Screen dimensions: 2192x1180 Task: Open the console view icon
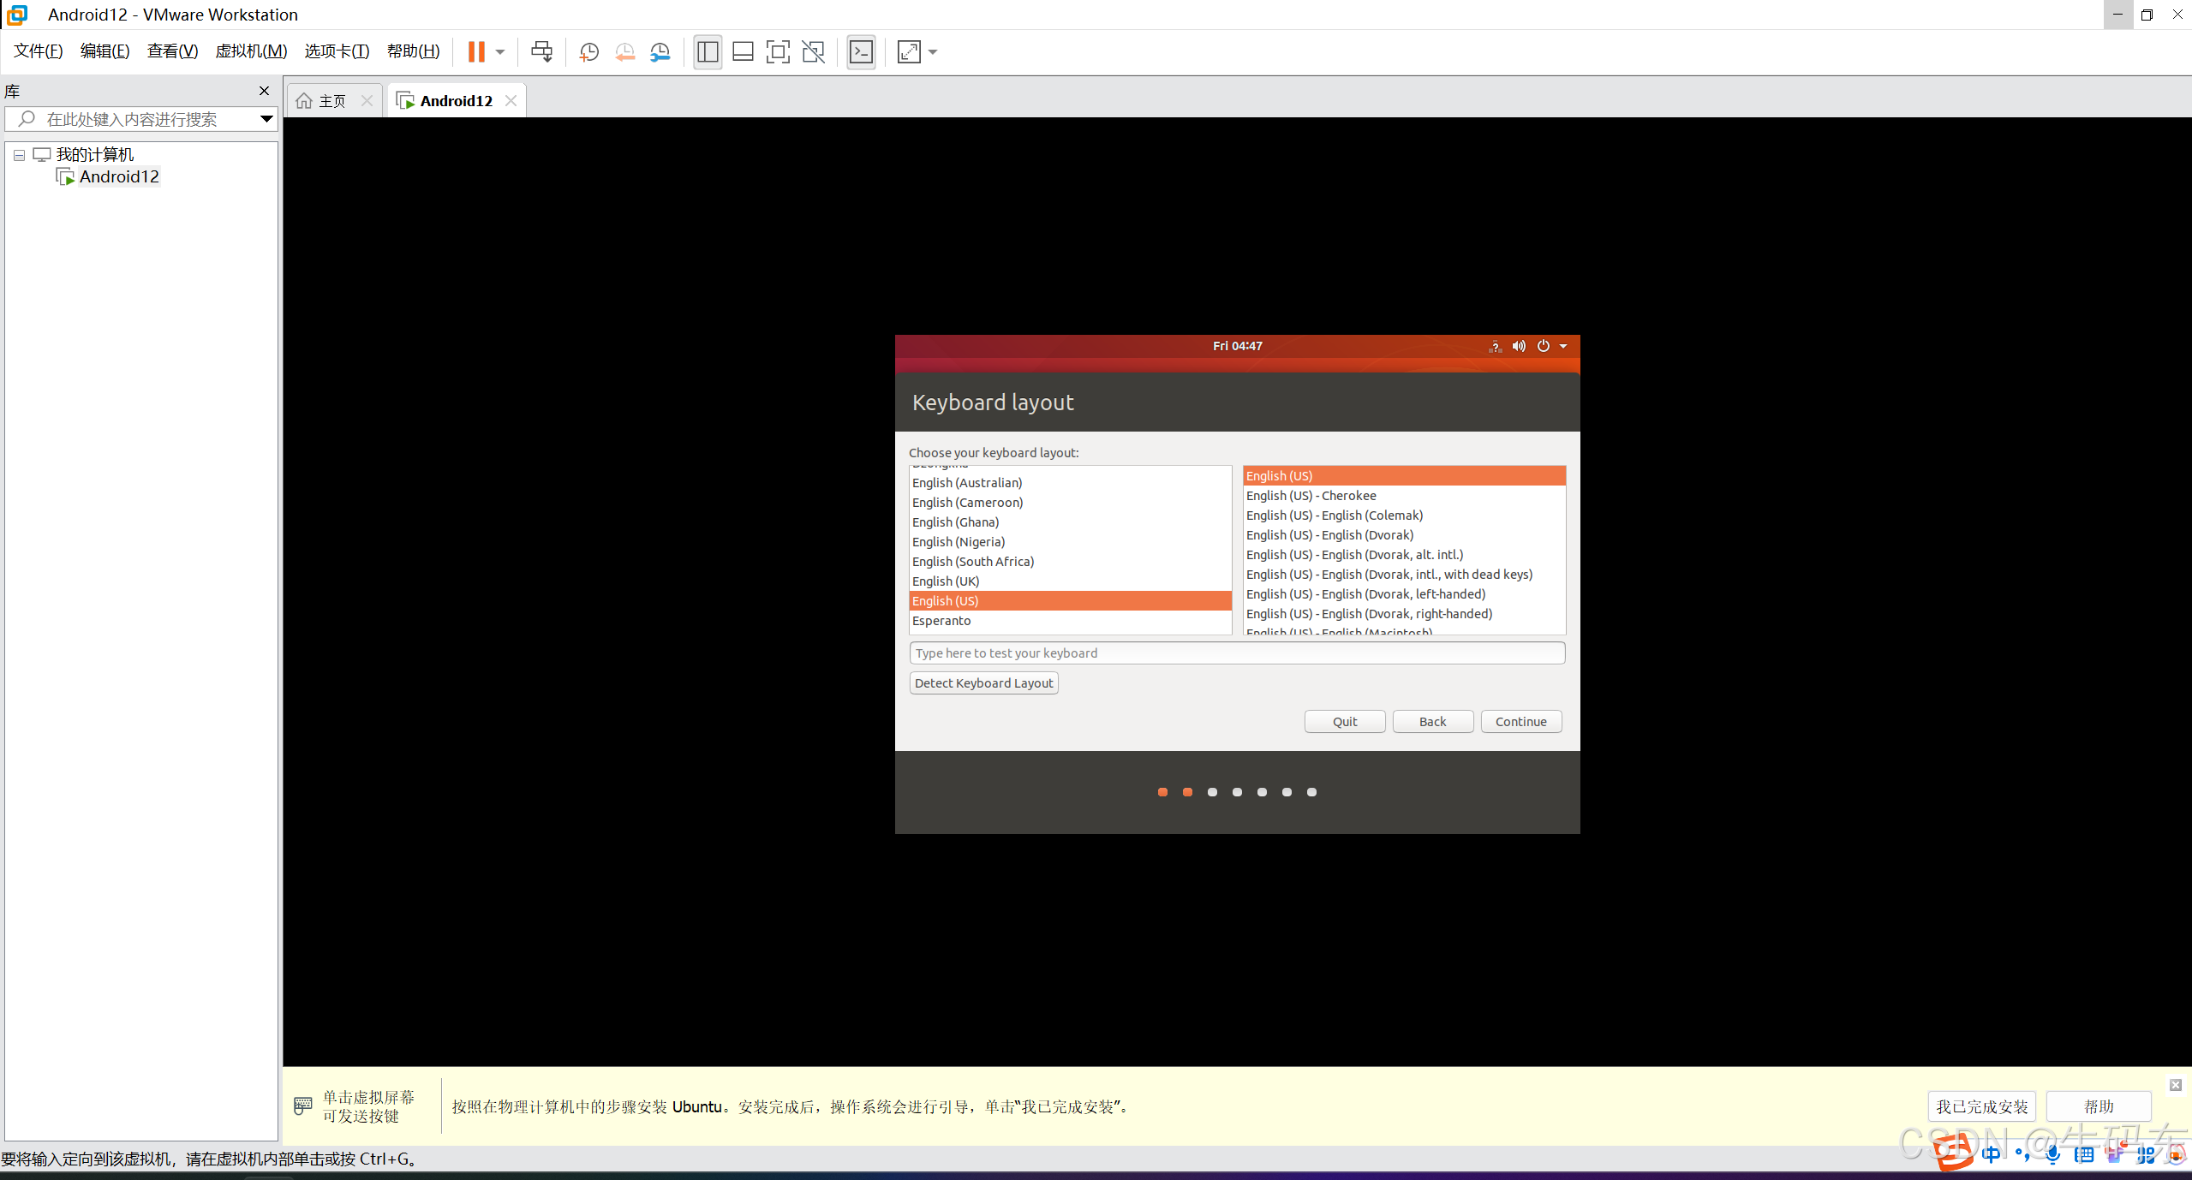[861, 52]
